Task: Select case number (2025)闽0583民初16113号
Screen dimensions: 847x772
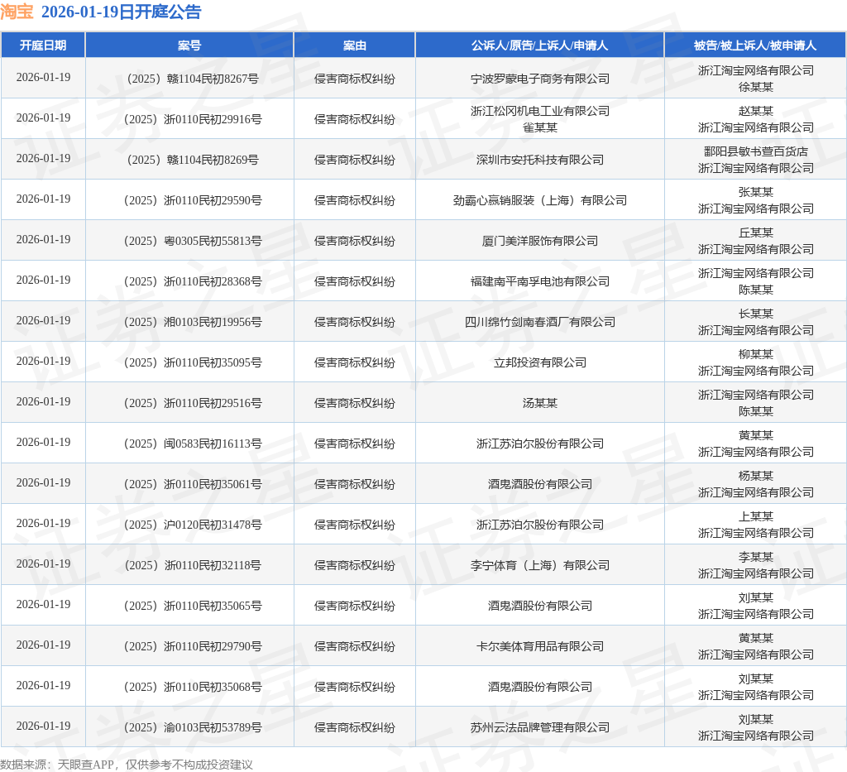Action: (x=193, y=444)
